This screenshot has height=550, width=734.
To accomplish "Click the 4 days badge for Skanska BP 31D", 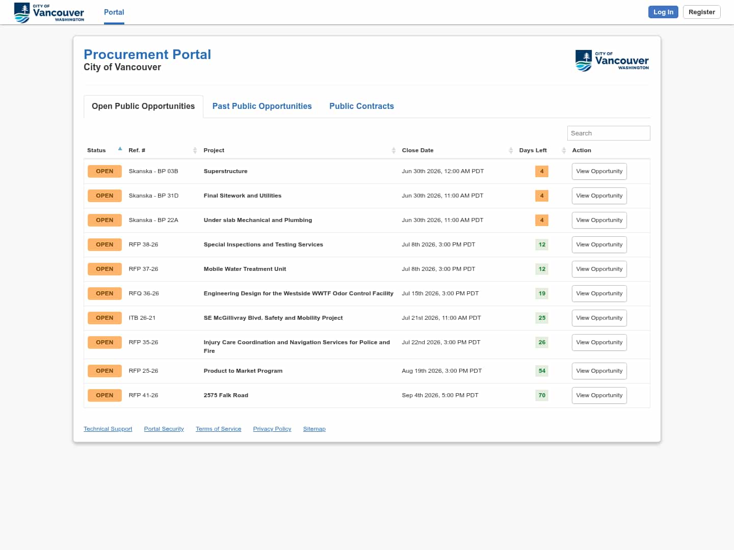I will pos(542,196).
